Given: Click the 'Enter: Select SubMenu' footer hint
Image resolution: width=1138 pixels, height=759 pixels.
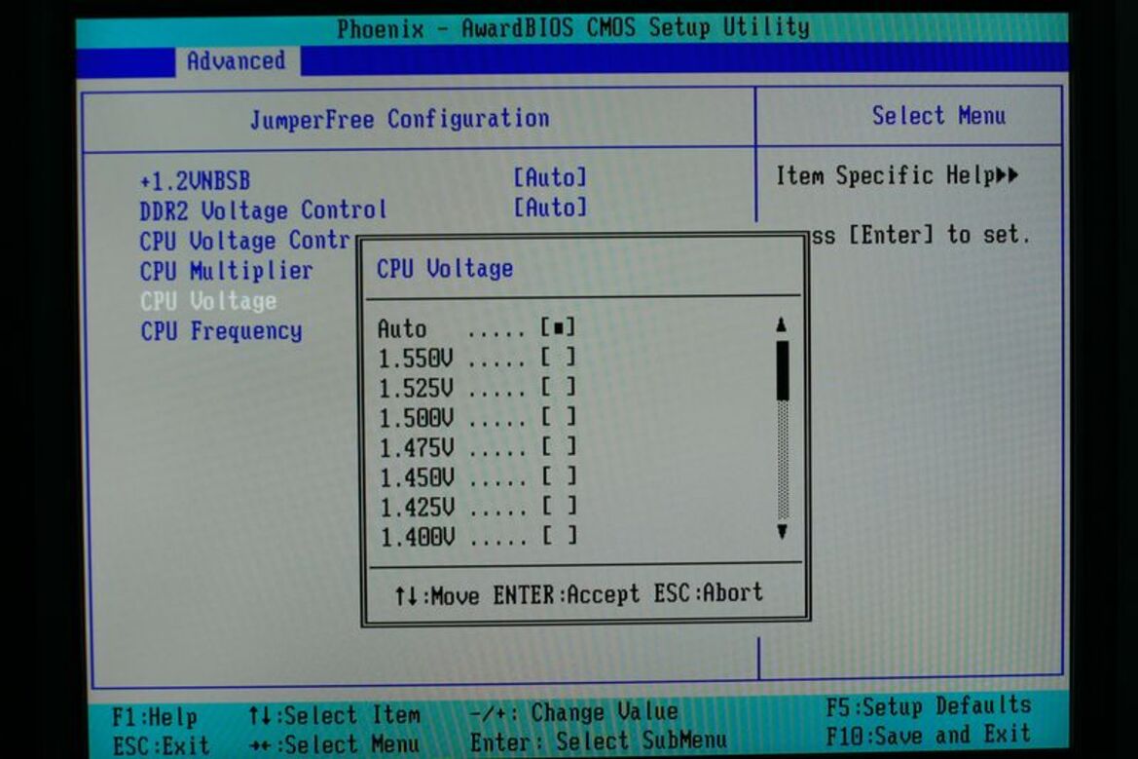Looking at the screenshot, I should point(599,741).
